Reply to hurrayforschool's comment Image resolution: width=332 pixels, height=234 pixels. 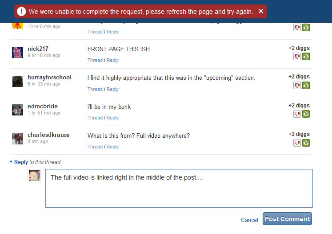pos(112,89)
